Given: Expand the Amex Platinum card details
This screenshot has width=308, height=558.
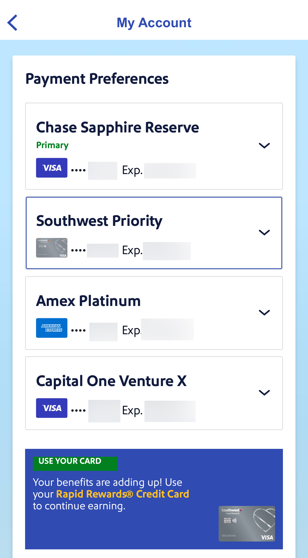Looking at the screenshot, I should point(264,313).
